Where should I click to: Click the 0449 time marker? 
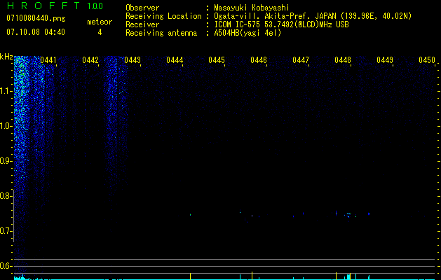coord(384,60)
